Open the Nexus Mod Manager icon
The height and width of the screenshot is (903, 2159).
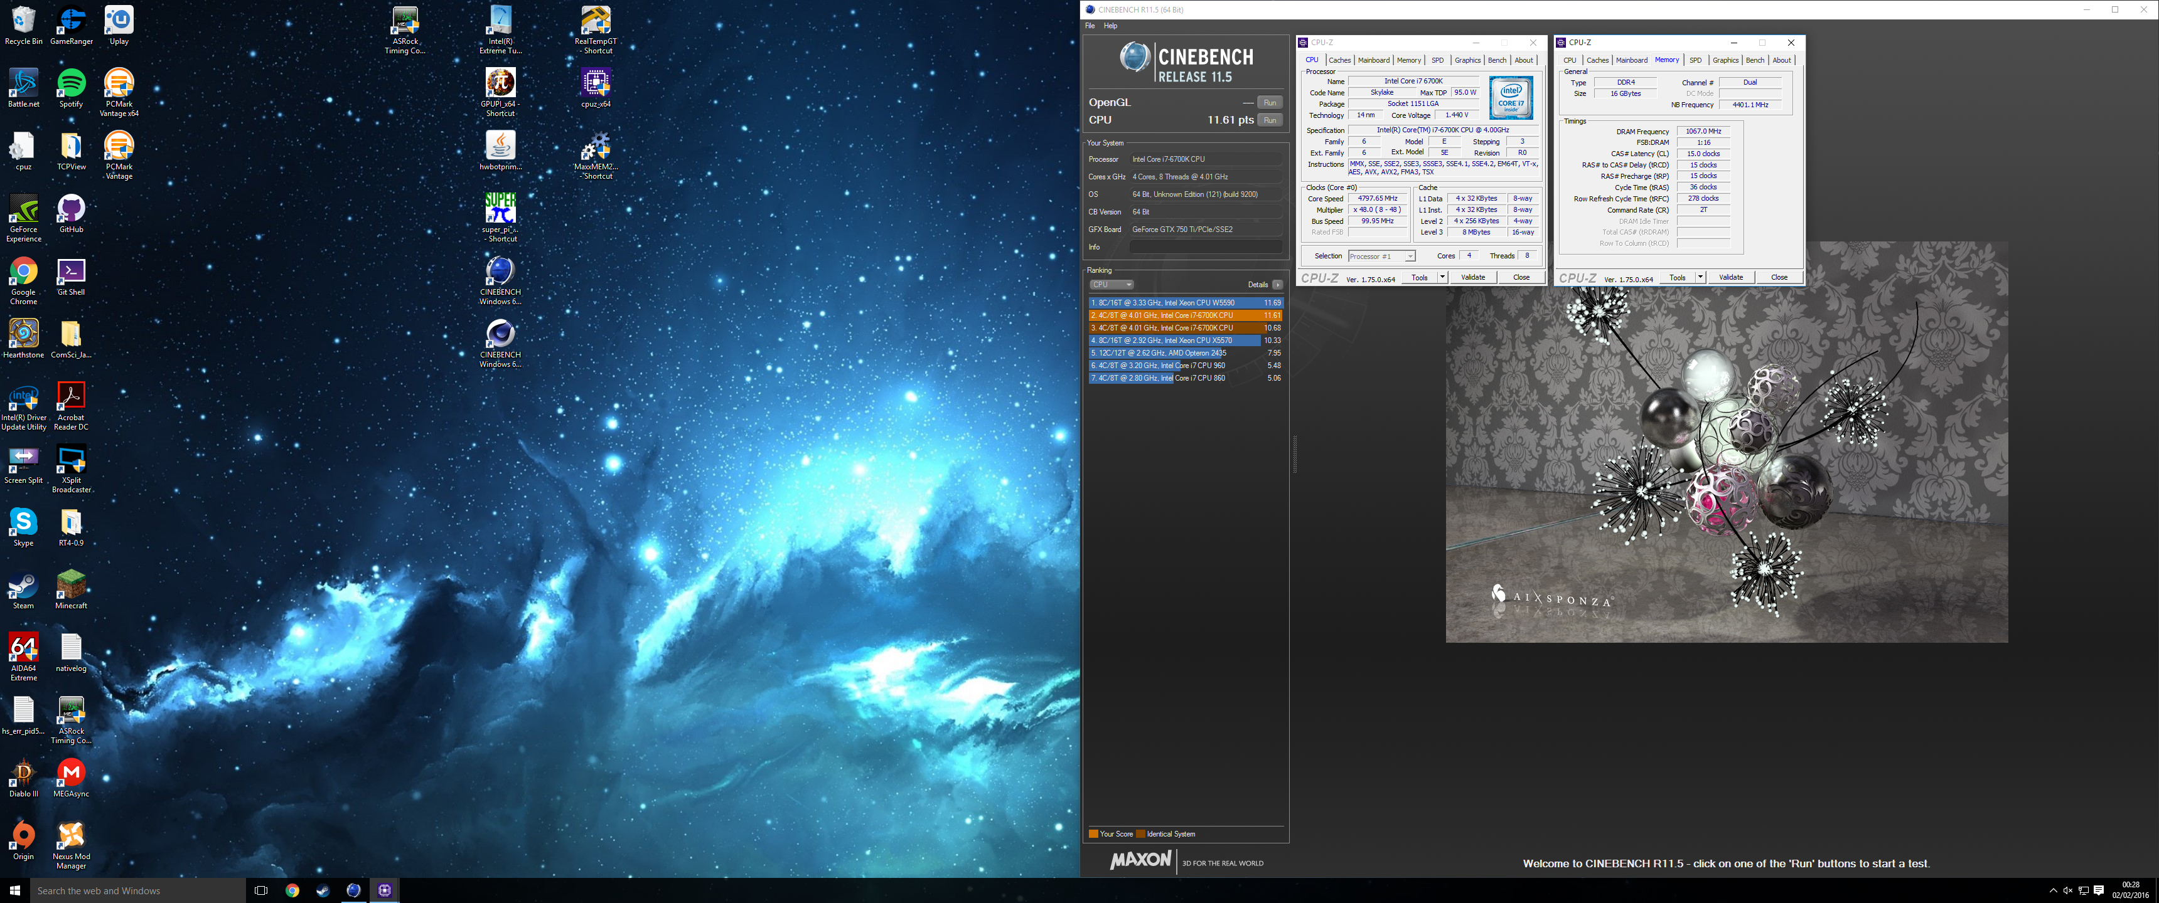[x=72, y=846]
